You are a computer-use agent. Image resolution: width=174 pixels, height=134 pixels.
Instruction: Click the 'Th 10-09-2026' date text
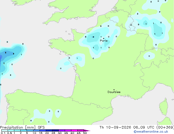[x=115, y=127]
